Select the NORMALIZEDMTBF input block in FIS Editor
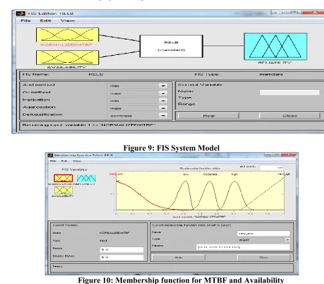The width and height of the screenshot is (324, 284). click(x=68, y=35)
